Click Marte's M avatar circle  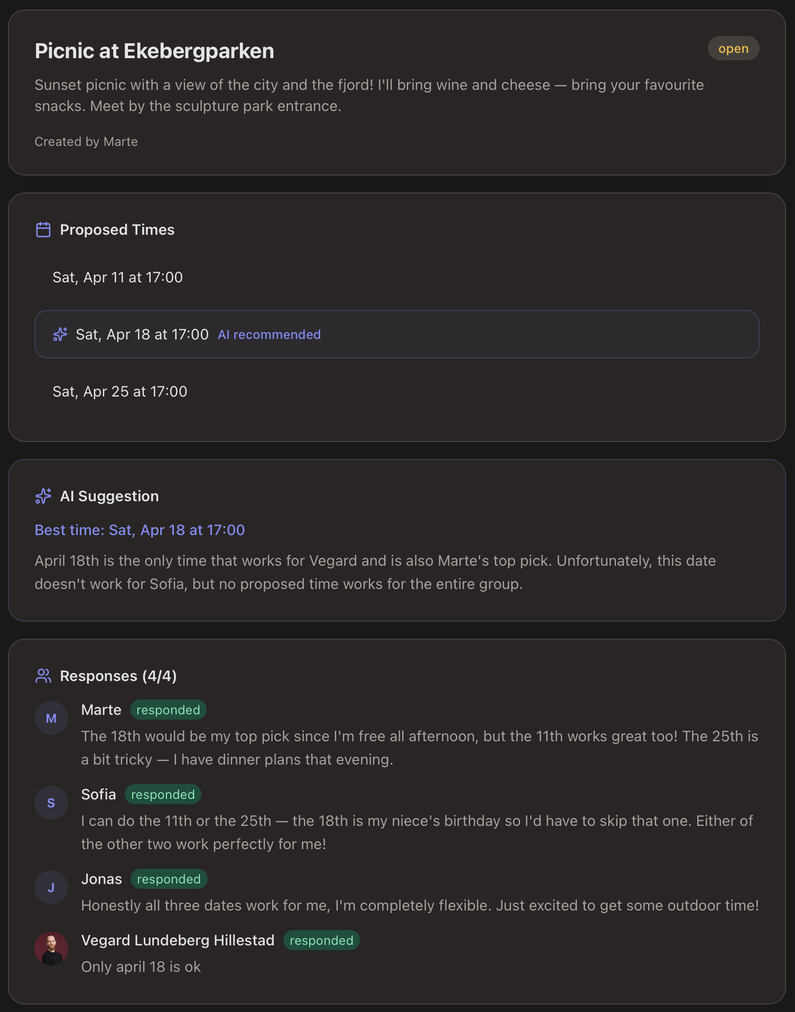point(51,718)
